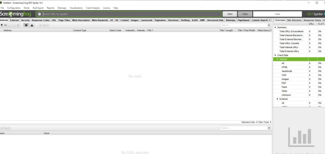Collapse the Summary section
The height and width of the screenshot is (154, 325).
coord(275,27)
